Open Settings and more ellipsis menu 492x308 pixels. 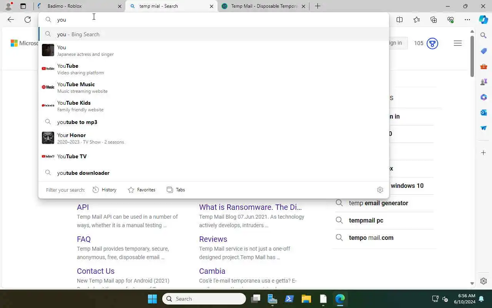click(467, 20)
